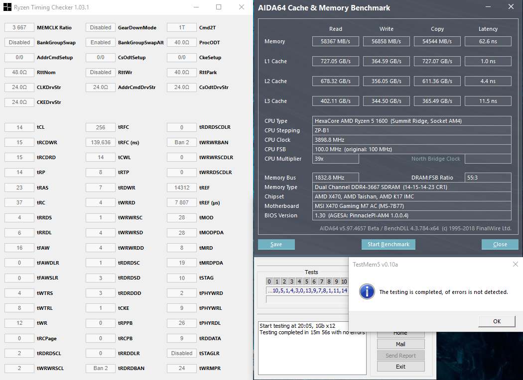This screenshot has height=380, width=523.
Task: Click the tWRWRBAN Ban 2 value
Action: (x=182, y=142)
